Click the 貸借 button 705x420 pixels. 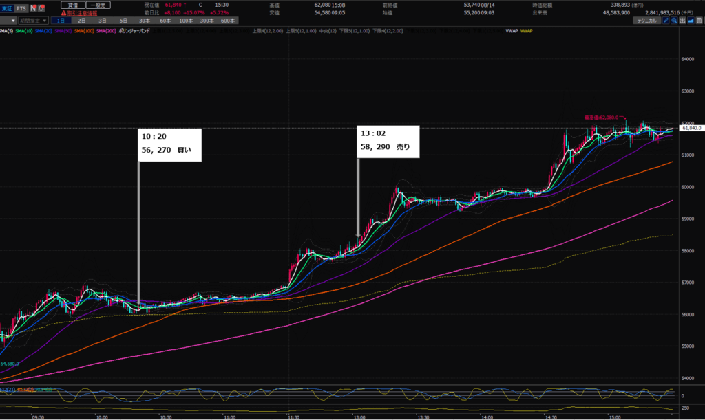[73, 5]
